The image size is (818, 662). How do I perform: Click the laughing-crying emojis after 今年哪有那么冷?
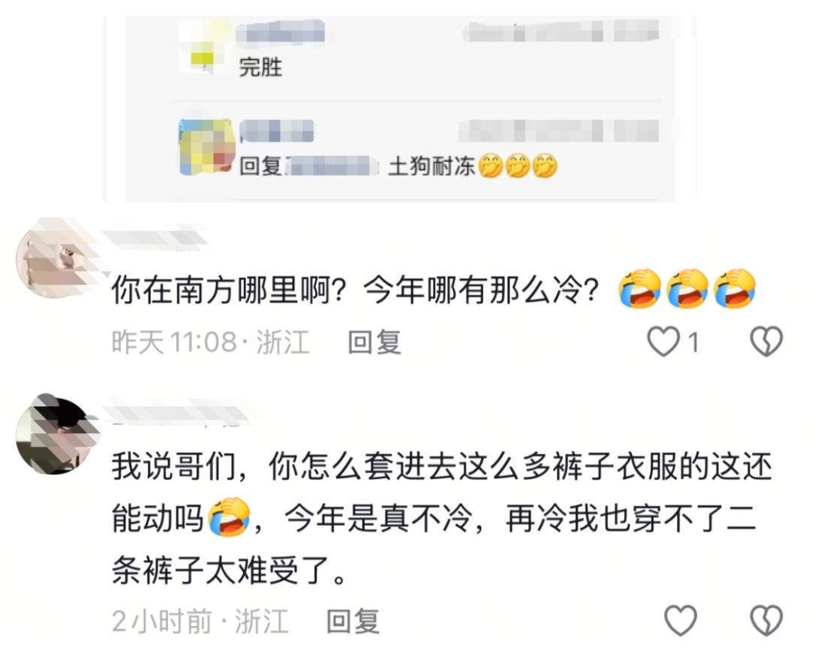[x=687, y=288]
